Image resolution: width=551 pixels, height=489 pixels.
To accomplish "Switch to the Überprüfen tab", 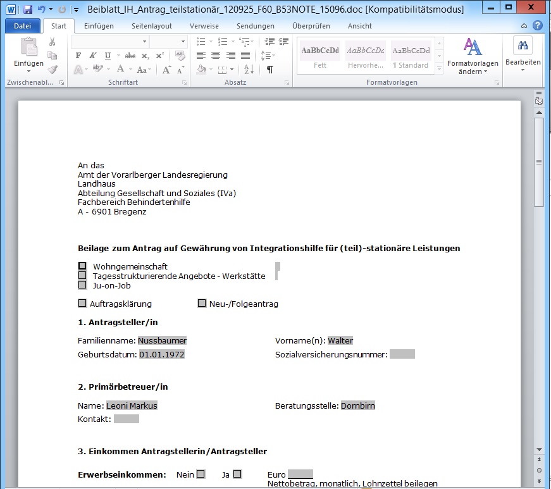I will tap(311, 26).
